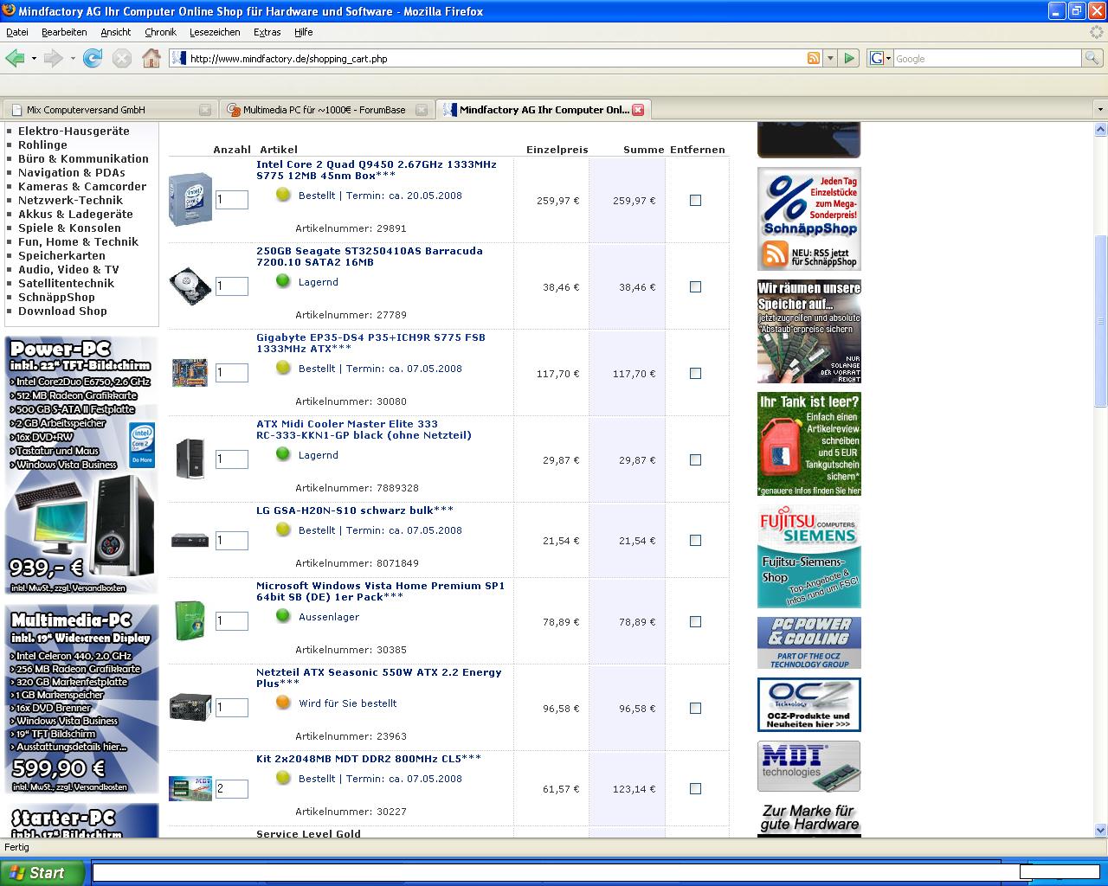This screenshot has width=1108, height=886.
Task: Tick Entfernen checkbox for Cooler Master Elite 333
Action: (695, 459)
